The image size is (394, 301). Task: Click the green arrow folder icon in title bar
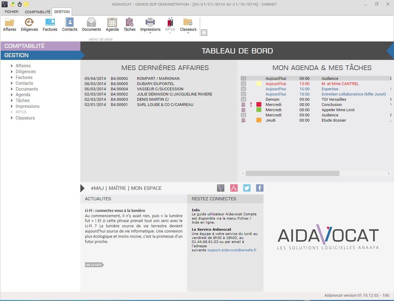click(x=13, y=4)
